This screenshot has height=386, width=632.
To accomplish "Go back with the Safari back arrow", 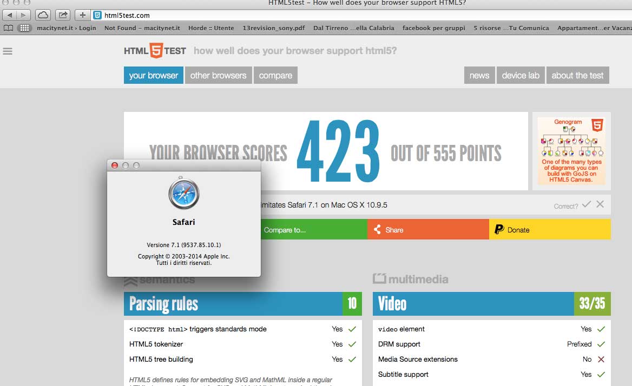I will pyautogui.click(x=10, y=15).
